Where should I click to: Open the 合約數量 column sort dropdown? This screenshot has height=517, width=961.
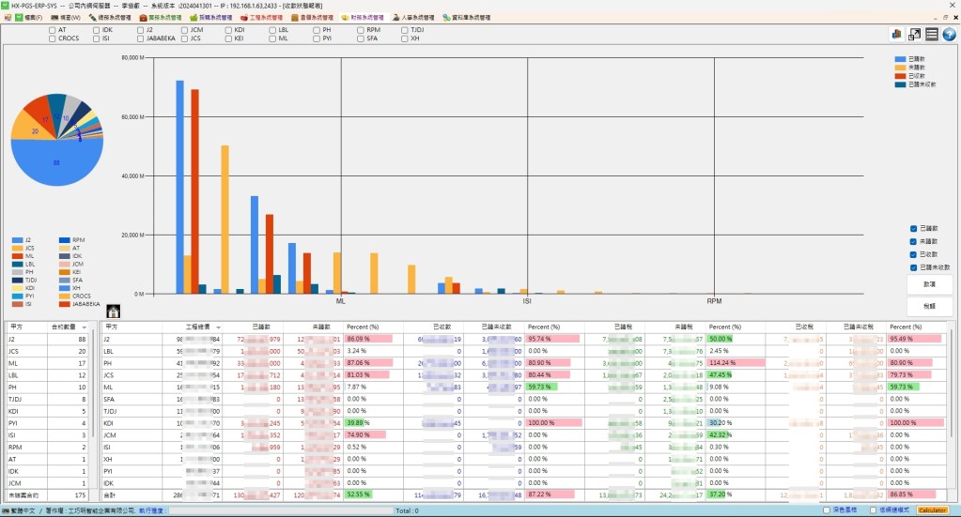coord(84,327)
